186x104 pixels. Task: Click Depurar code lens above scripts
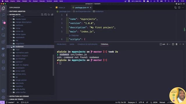[x=74, y=36]
